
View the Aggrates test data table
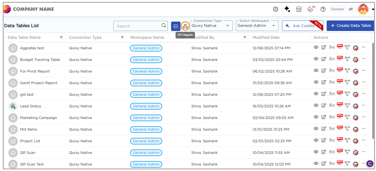click(x=316, y=47)
